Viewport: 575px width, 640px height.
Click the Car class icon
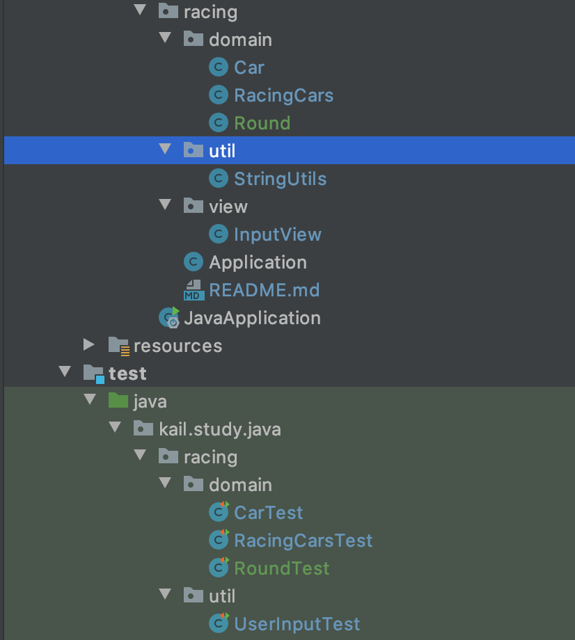click(219, 67)
